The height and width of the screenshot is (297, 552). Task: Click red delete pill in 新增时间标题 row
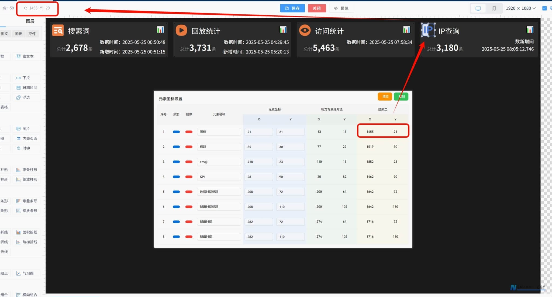[189, 207]
